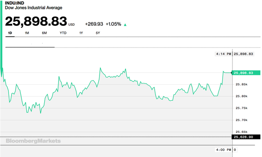Click the BloombergMarkets watermark logo
This screenshot has width=262, height=157.
coord(33,141)
